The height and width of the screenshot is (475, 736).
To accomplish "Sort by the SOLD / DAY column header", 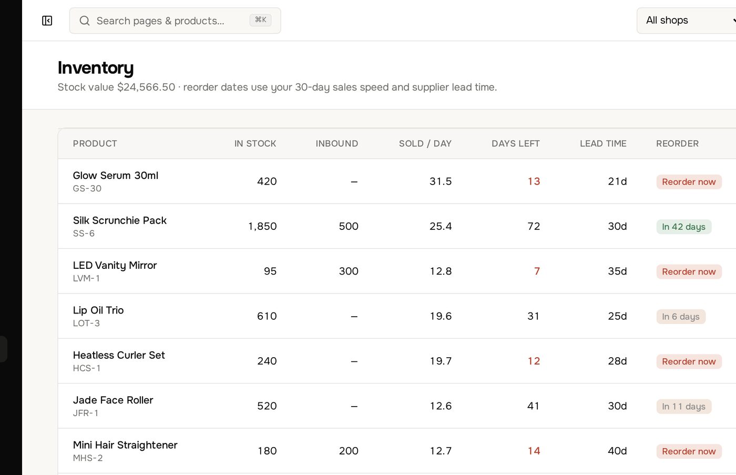I will pyautogui.click(x=425, y=144).
